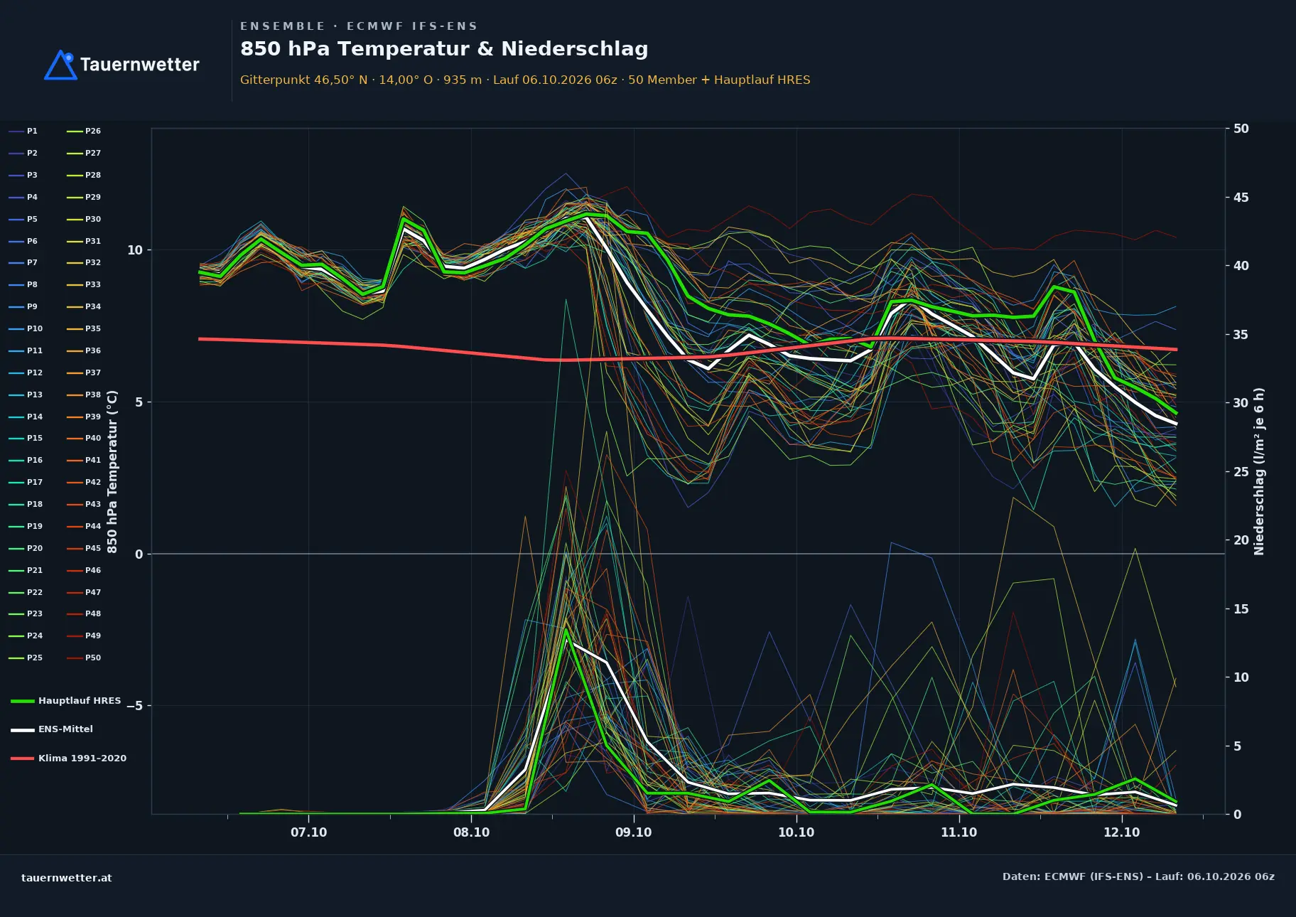Click the 'ENSEMBLE · ECMWF IFS-ENS' header line
The height and width of the screenshot is (917, 1296).
click(x=359, y=26)
